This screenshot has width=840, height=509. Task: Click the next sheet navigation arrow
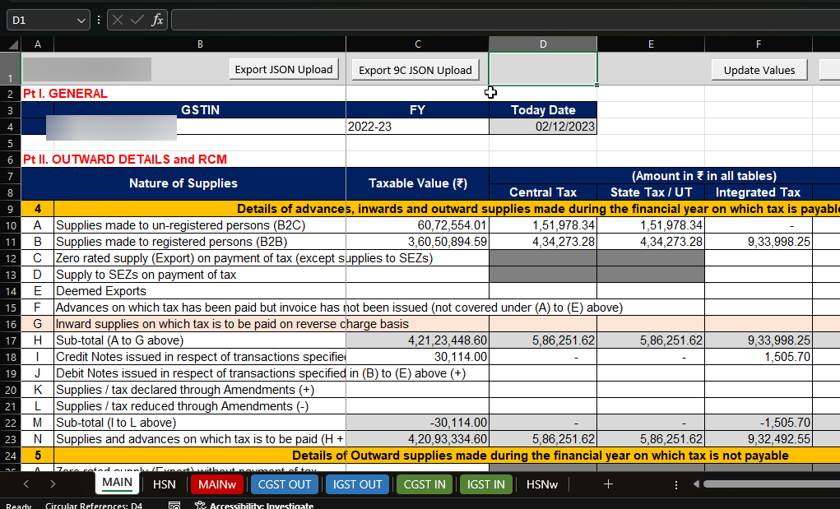pyautogui.click(x=53, y=484)
